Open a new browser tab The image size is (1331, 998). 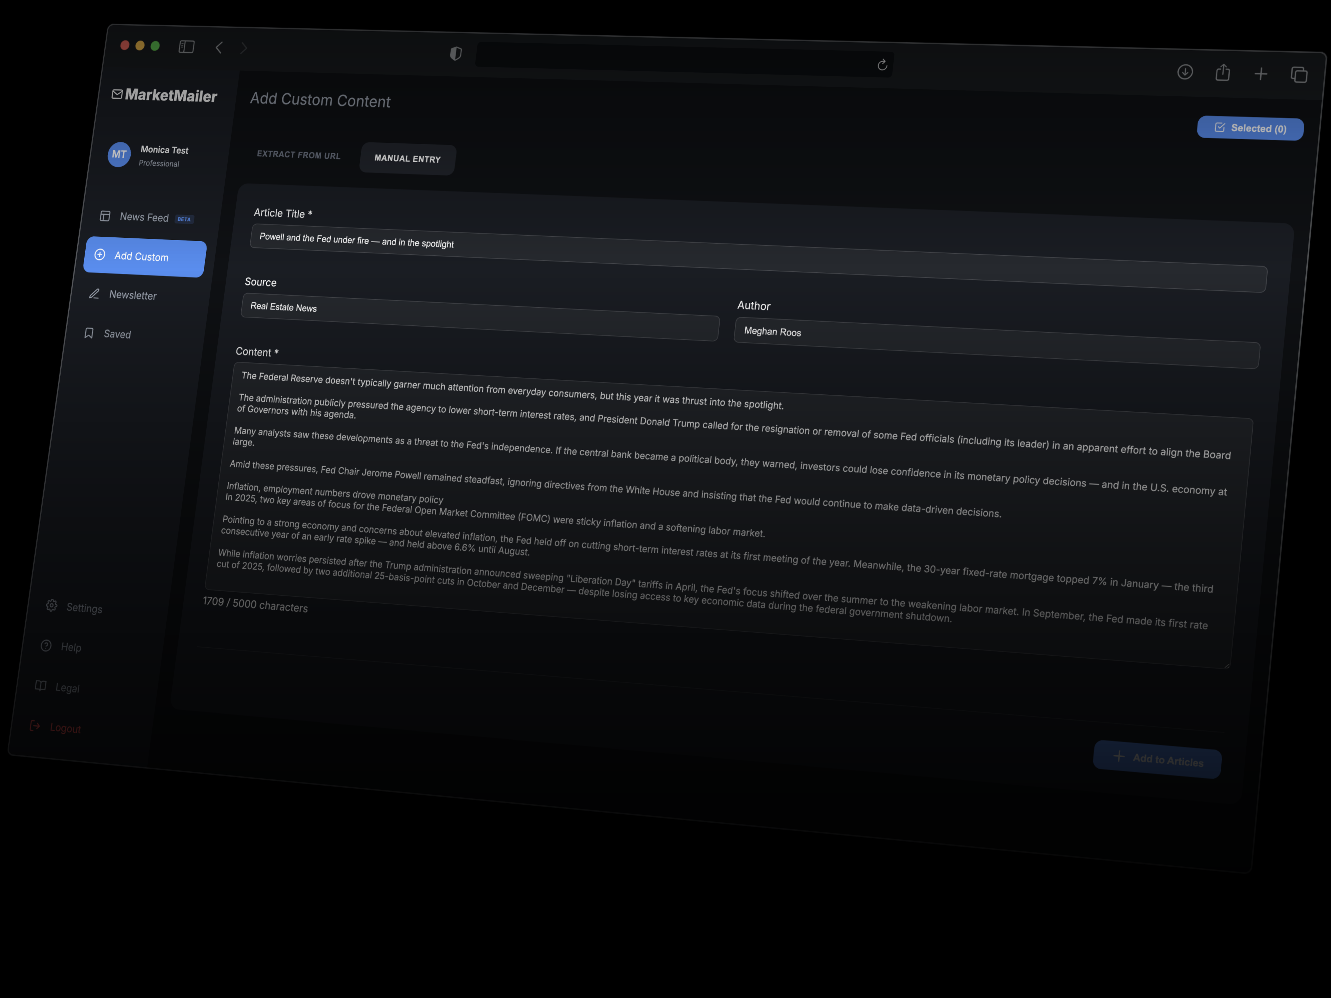(1261, 73)
